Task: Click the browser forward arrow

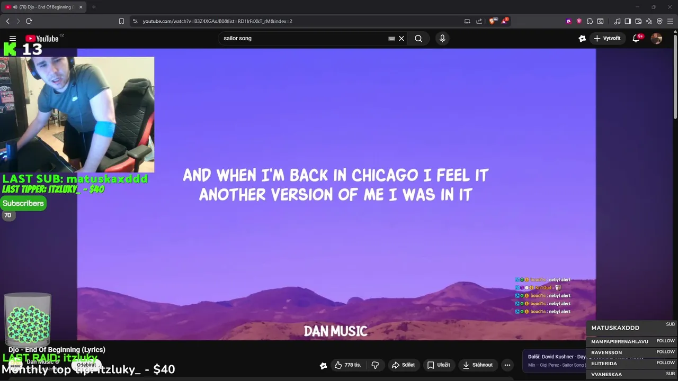Action: pos(18,21)
